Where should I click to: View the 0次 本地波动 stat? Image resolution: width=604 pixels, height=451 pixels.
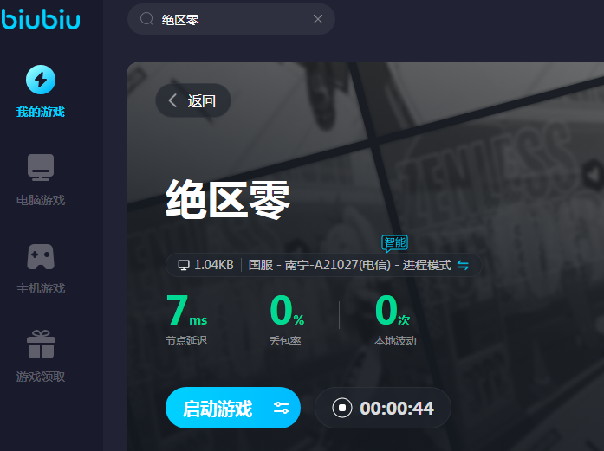pyautogui.click(x=394, y=318)
